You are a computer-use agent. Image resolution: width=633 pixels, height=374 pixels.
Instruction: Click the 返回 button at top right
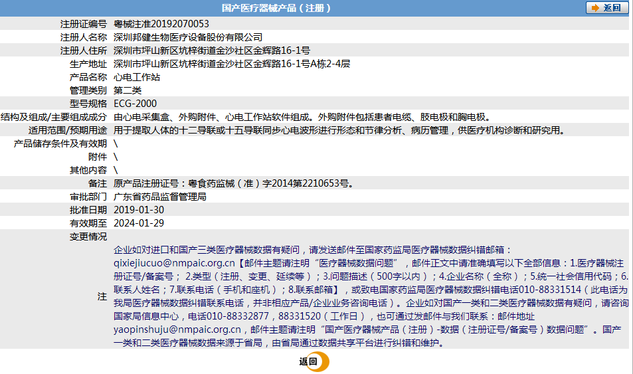[607, 8]
